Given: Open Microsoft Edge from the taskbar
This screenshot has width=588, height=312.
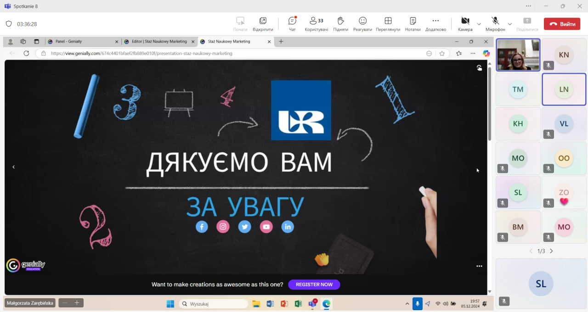Looking at the screenshot, I should pyautogui.click(x=327, y=304).
